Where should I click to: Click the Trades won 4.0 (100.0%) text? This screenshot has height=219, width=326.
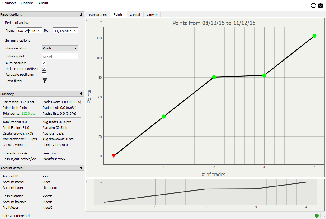(x=62, y=102)
